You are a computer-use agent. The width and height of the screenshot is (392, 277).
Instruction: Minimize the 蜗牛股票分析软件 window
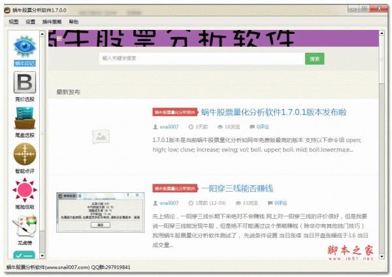pyautogui.click(x=353, y=9)
